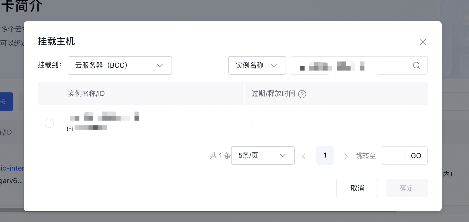The height and width of the screenshot is (222, 469).
Task: Click the 实例名称/ID column header
Action: 86,94
